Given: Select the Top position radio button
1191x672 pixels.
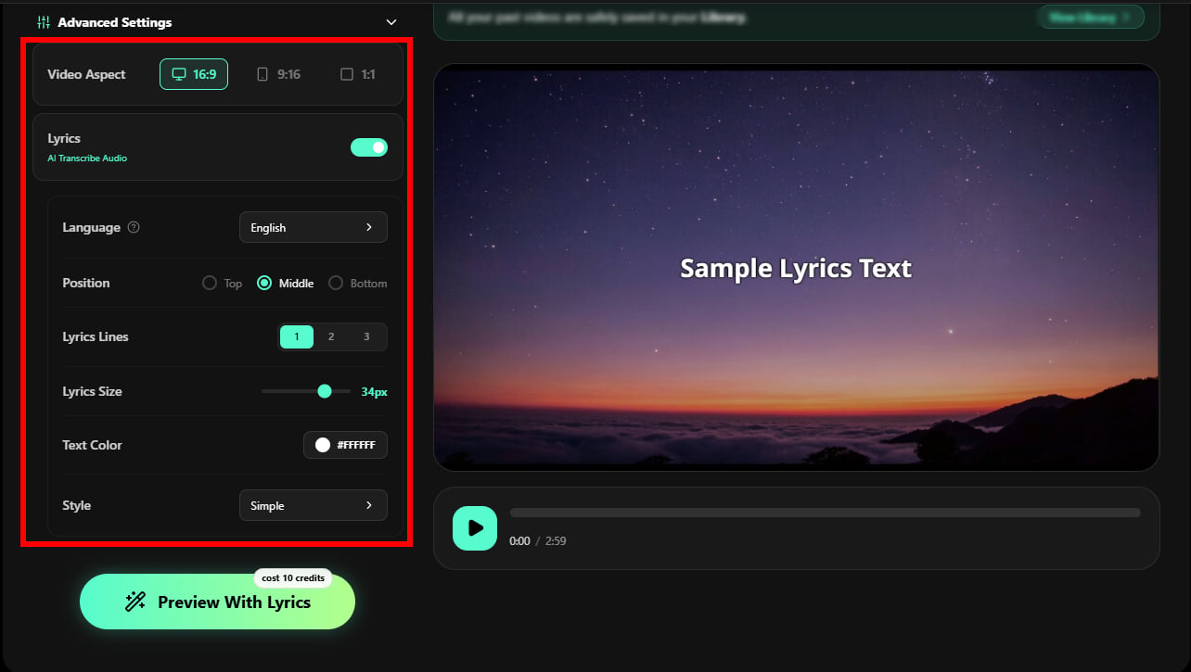Looking at the screenshot, I should (210, 283).
